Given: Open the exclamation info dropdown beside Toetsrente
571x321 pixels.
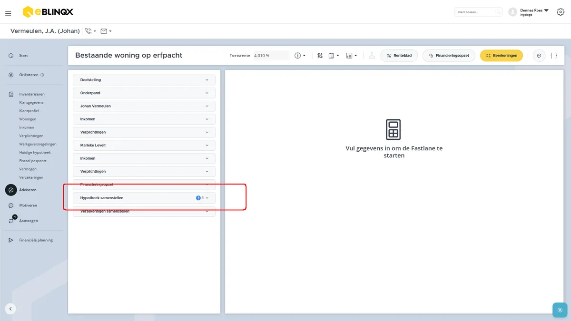Looking at the screenshot, I should tap(300, 56).
